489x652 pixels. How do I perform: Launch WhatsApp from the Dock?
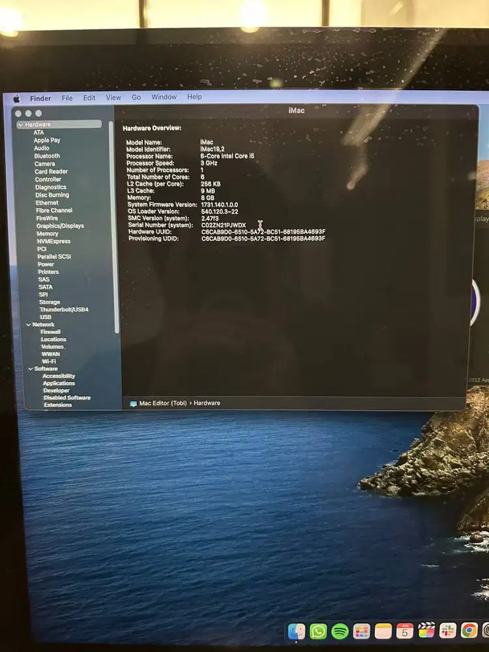[318, 631]
